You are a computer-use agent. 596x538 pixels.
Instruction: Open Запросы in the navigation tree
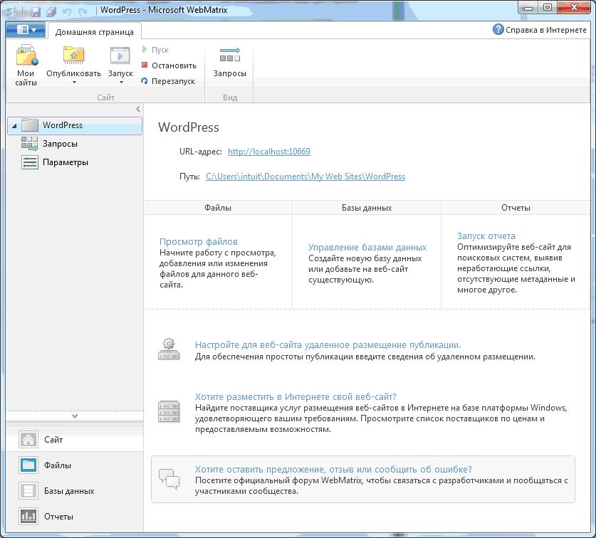[x=60, y=144]
